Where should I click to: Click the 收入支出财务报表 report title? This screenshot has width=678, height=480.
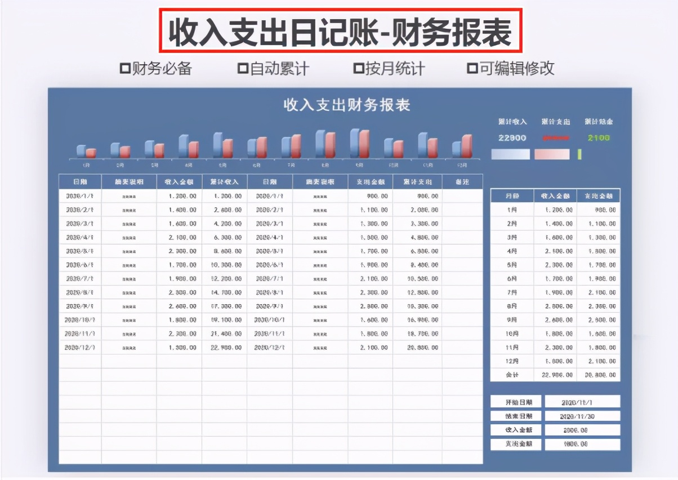347,105
